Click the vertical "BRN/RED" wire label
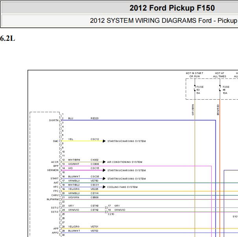The image size is (238, 237). [x=218, y=109]
